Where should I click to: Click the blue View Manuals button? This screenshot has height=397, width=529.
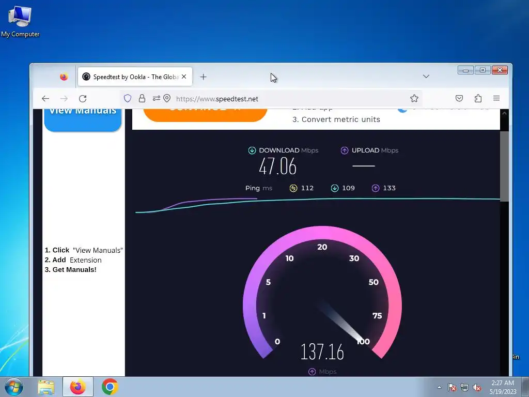83,120
